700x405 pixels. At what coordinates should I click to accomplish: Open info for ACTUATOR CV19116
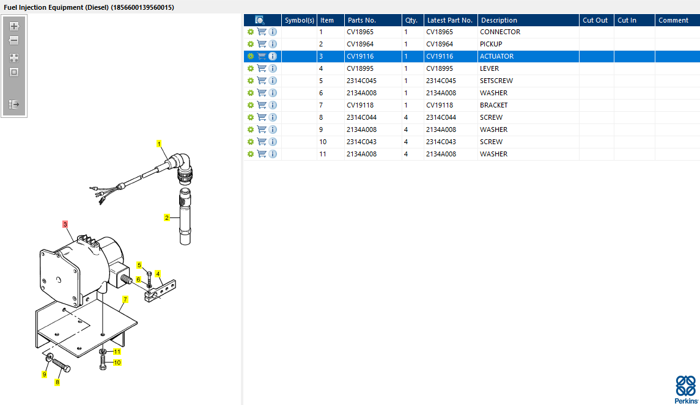pos(273,56)
